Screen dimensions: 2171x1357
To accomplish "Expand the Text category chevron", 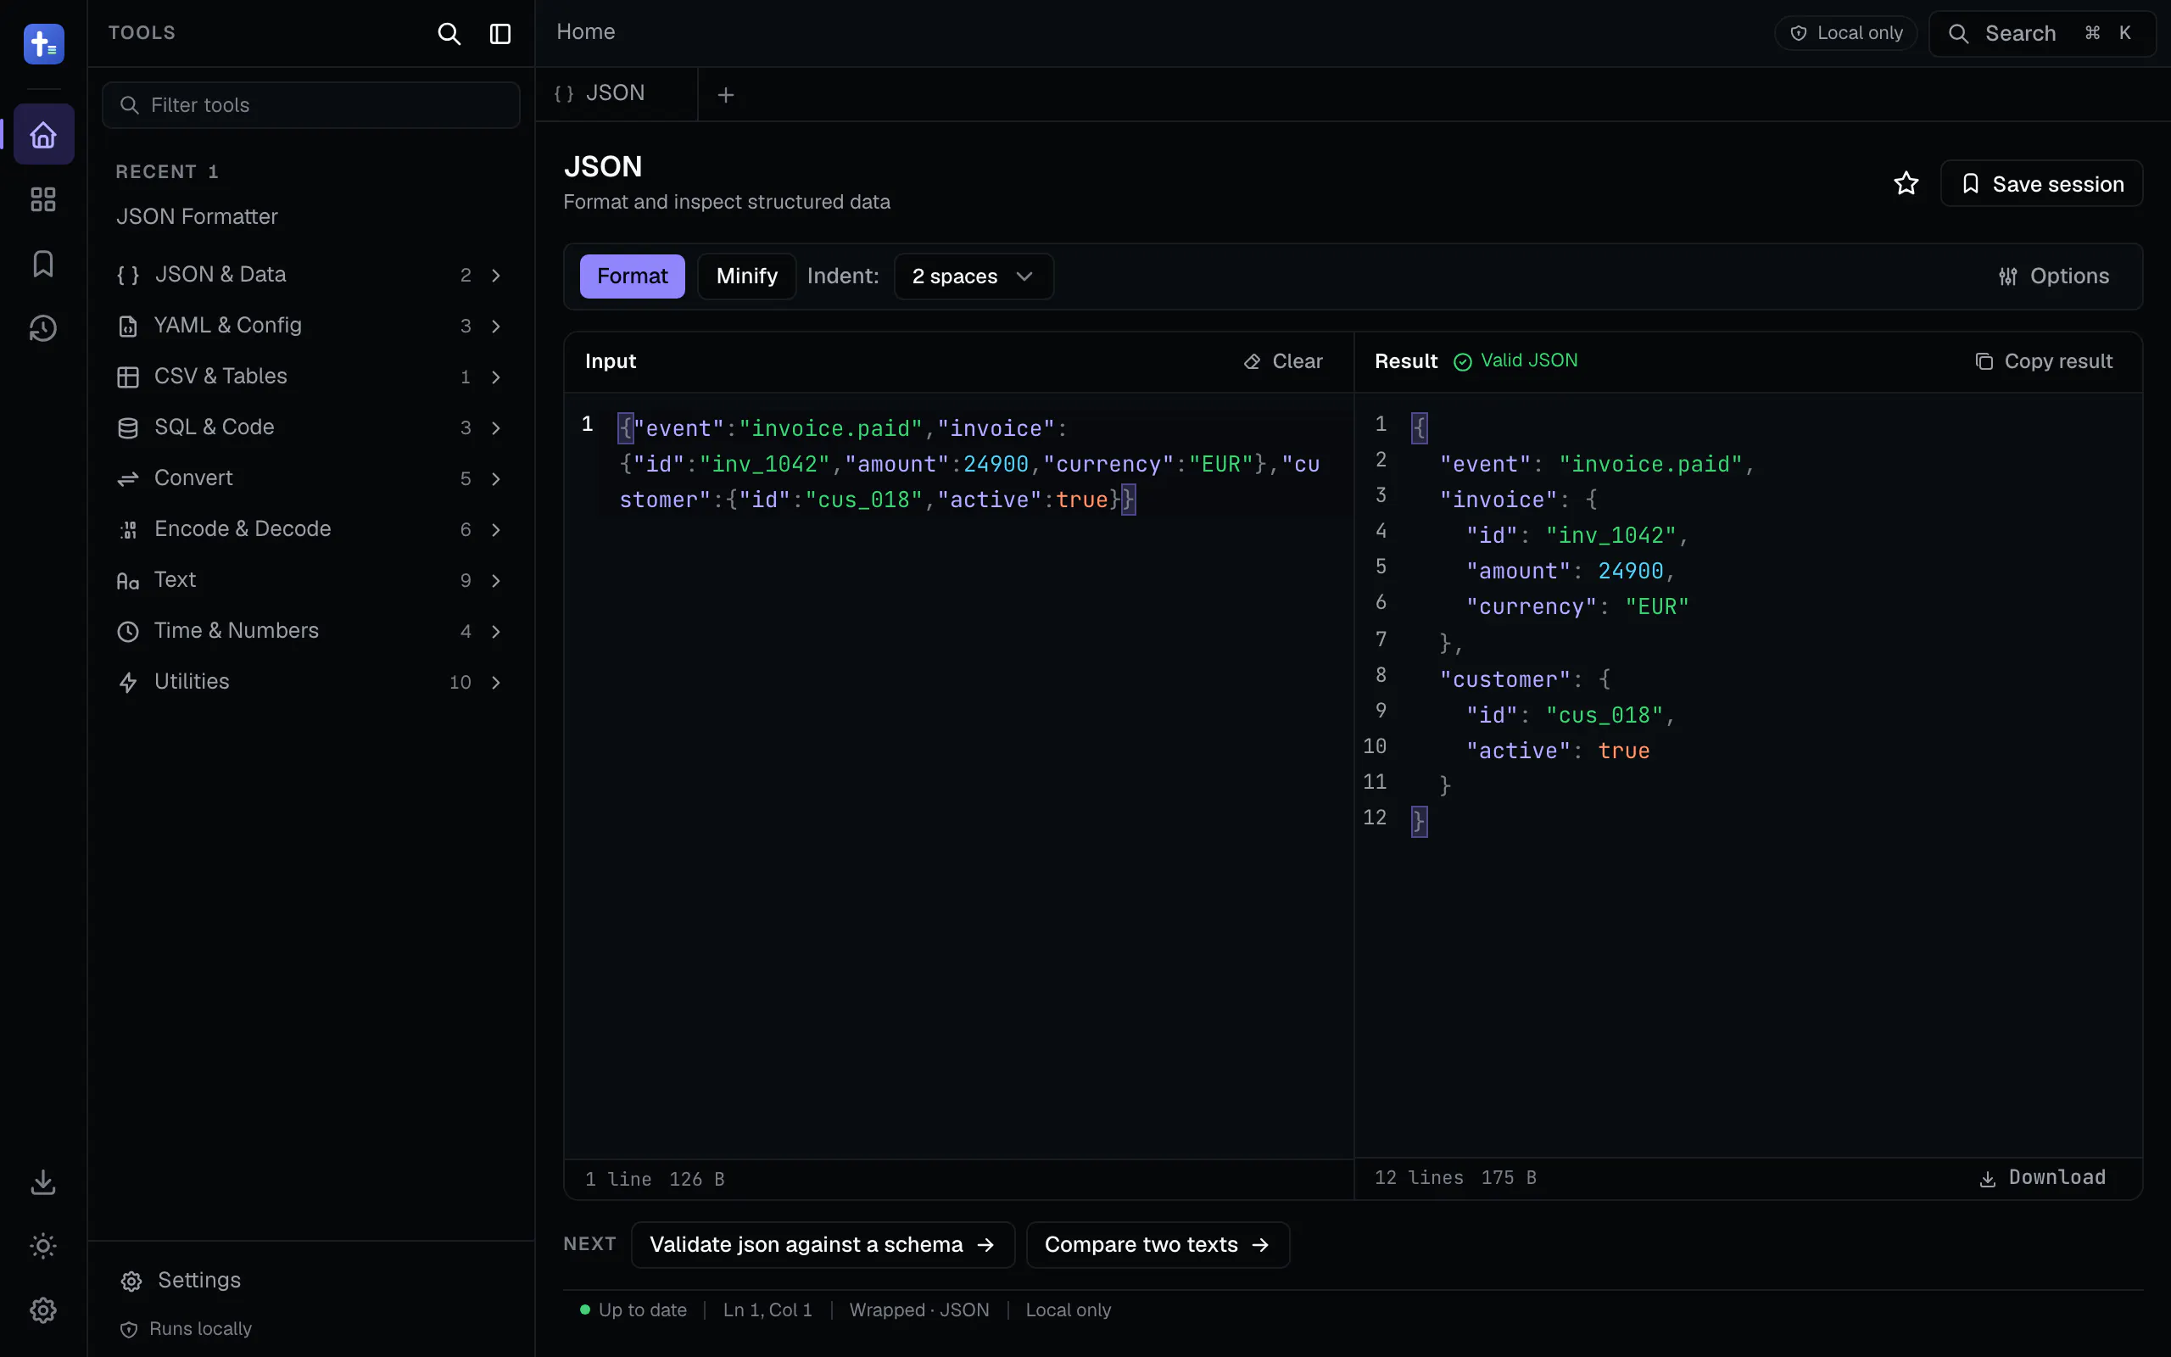I will (x=496, y=582).
